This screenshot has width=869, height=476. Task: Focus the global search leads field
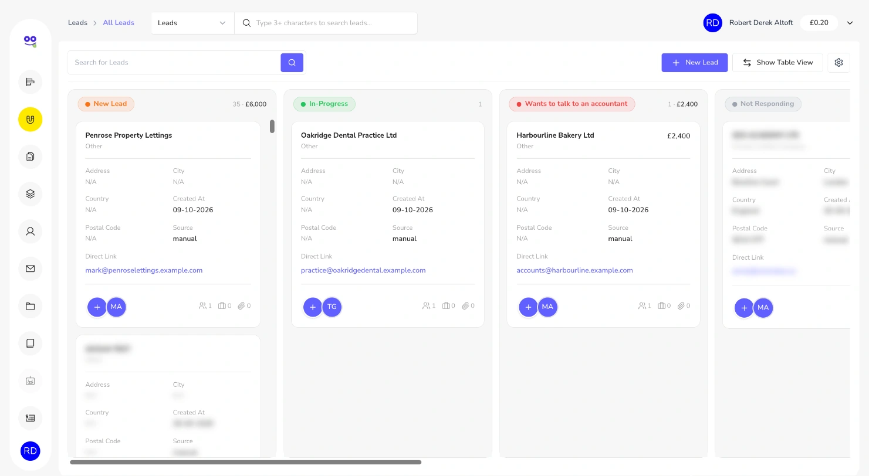tap(326, 23)
